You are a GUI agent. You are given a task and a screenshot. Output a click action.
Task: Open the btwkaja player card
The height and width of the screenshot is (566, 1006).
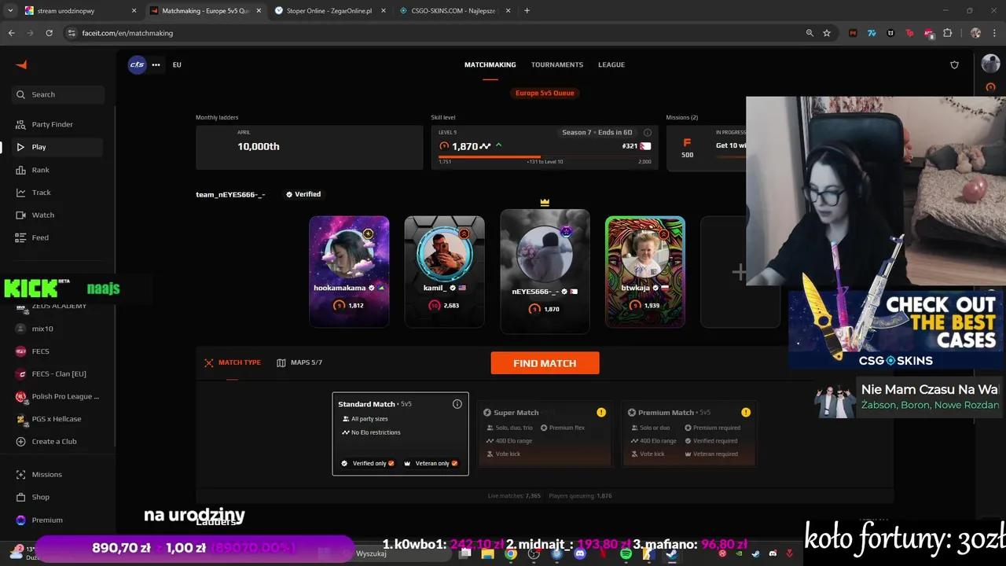645,271
